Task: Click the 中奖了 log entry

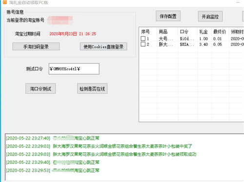Action: (x=99, y=146)
